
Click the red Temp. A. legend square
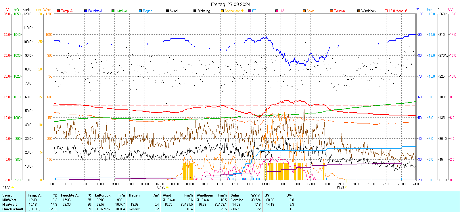pyautogui.click(x=58, y=11)
